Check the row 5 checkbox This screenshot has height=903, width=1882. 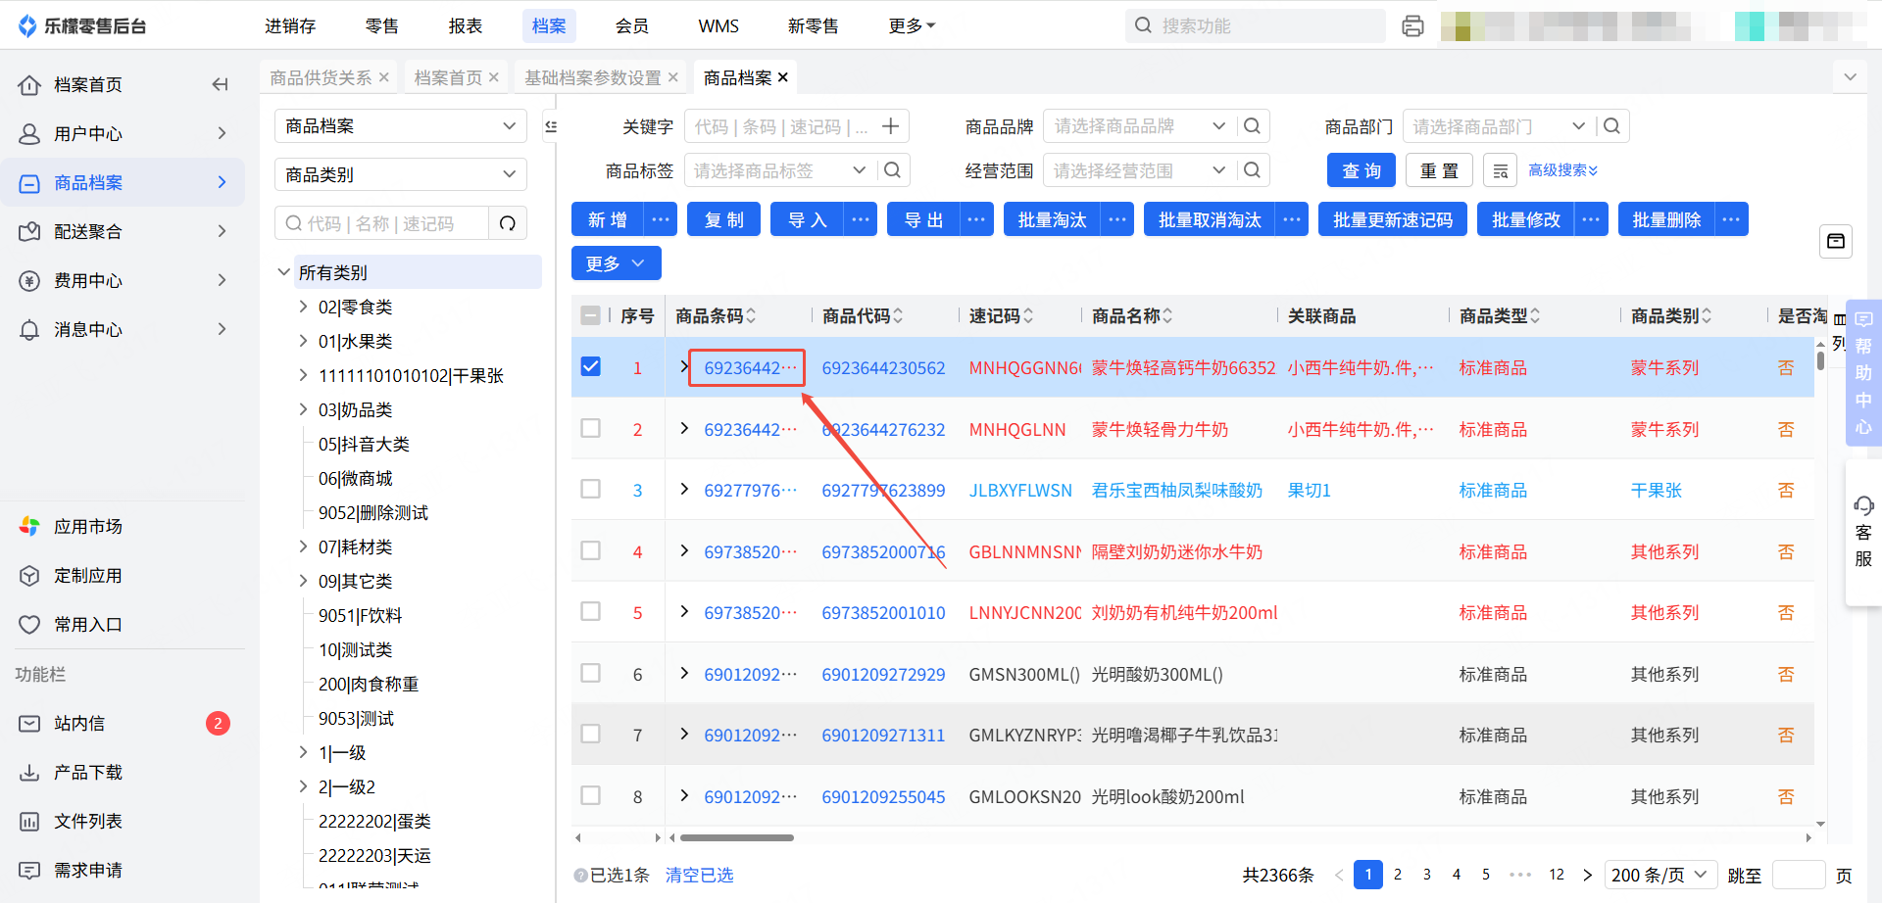(591, 611)
